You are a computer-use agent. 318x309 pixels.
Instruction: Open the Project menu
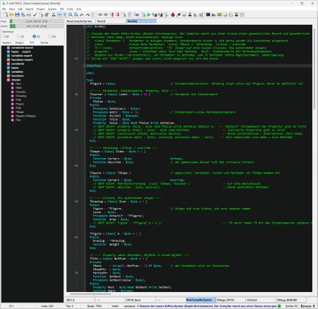pos(40,9)
